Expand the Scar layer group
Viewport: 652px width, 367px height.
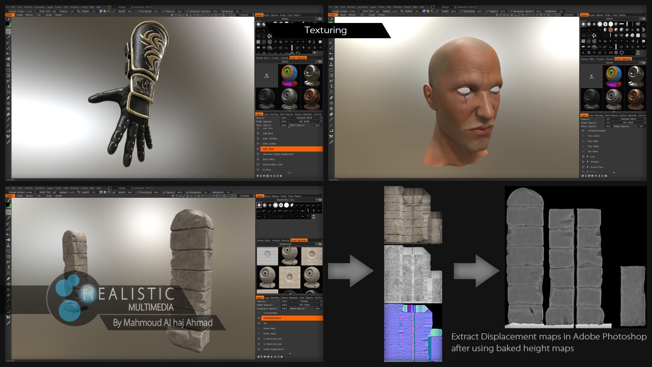tap(588, 156)
